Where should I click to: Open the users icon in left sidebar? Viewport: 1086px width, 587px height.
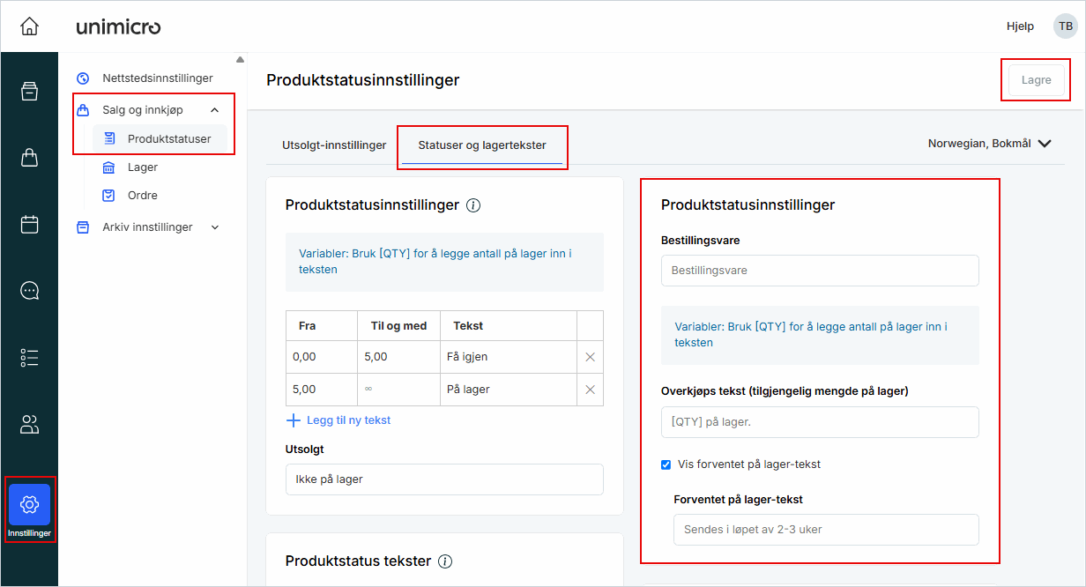[29, 424]
